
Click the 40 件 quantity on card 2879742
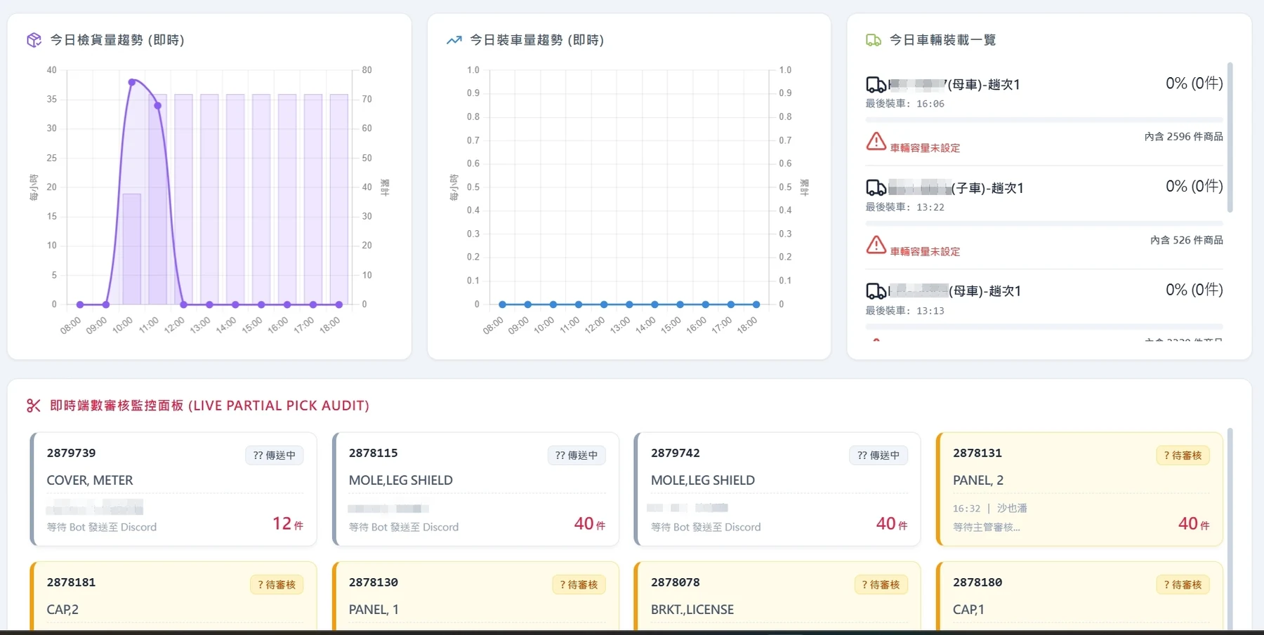(x=892, y=523)
